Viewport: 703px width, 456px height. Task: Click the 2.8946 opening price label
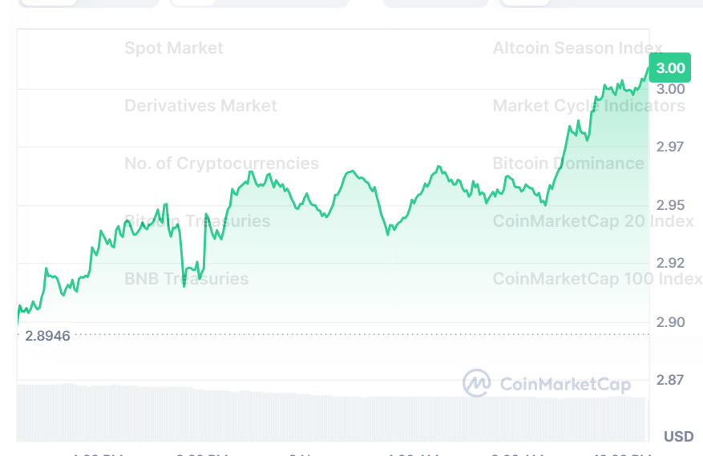[47, 335]
